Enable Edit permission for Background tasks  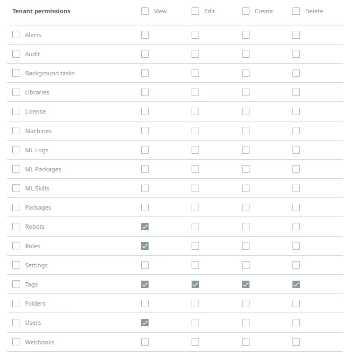point(195,73)
